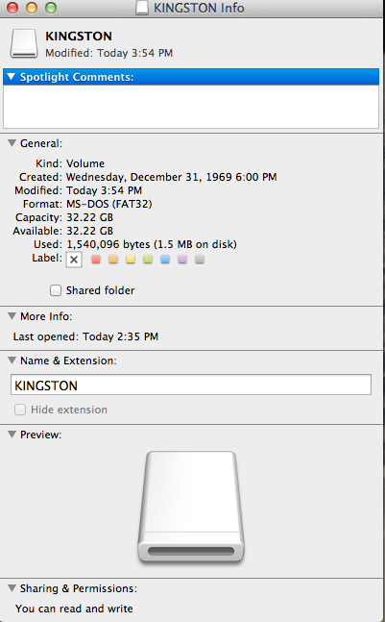Minimize the KINGSTON Info window
Screen dimensions: 385x622
32,8
